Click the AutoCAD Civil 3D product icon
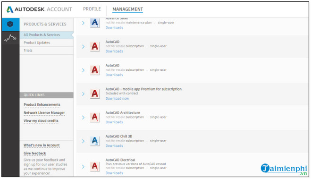Viewport: 311px width, 179px height. [x=95, y=141]
